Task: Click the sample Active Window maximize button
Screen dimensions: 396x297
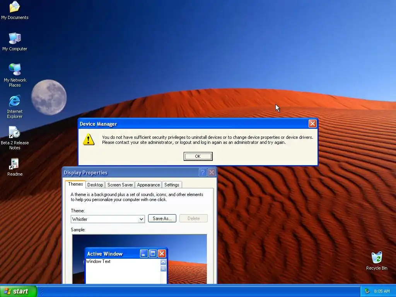Action: coord(153,254)
